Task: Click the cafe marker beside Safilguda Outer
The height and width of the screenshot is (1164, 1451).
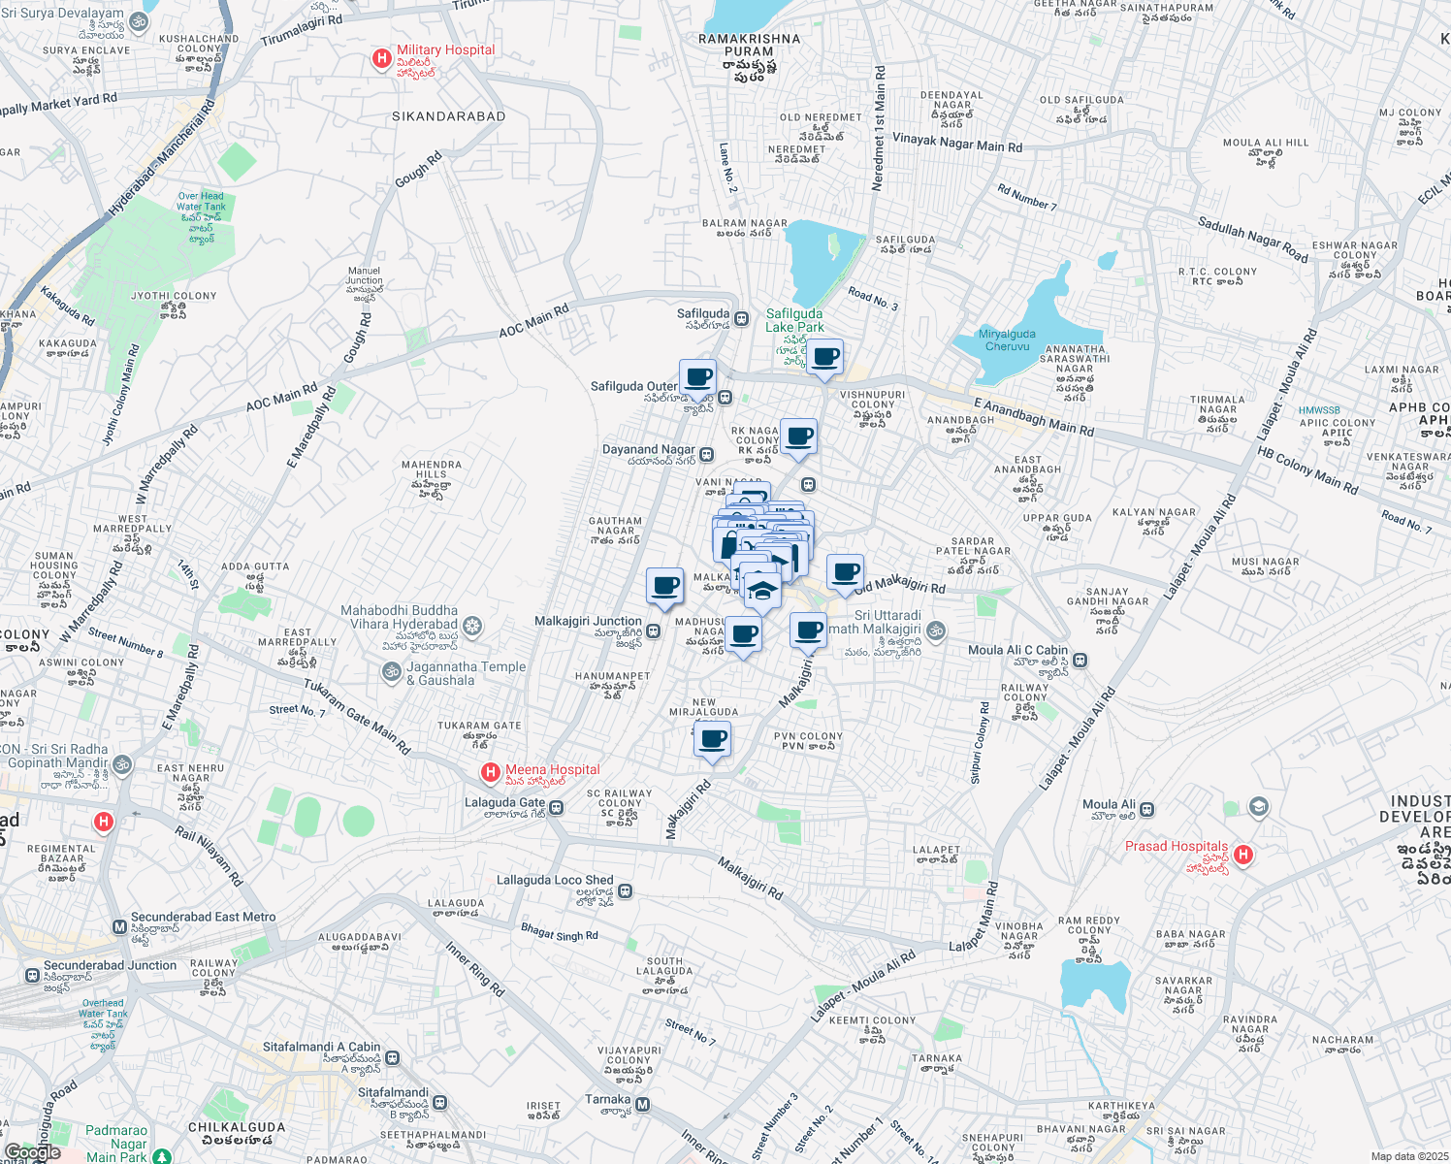Action: tap(697, 376)
